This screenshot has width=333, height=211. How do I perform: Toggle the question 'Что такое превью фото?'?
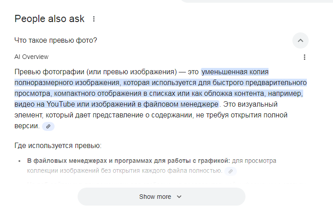(x=55, y=40)
